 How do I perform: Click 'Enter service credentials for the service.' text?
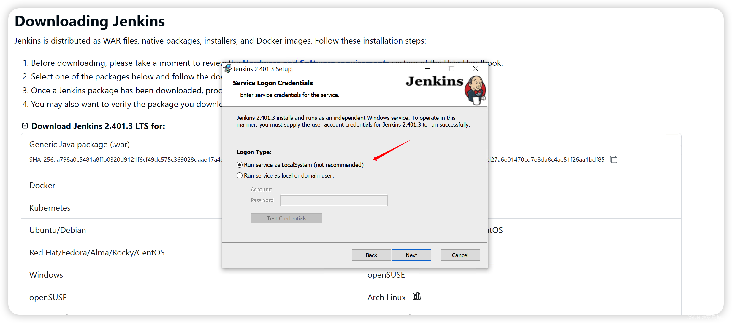pyautogui.click(x=290, y=95)
